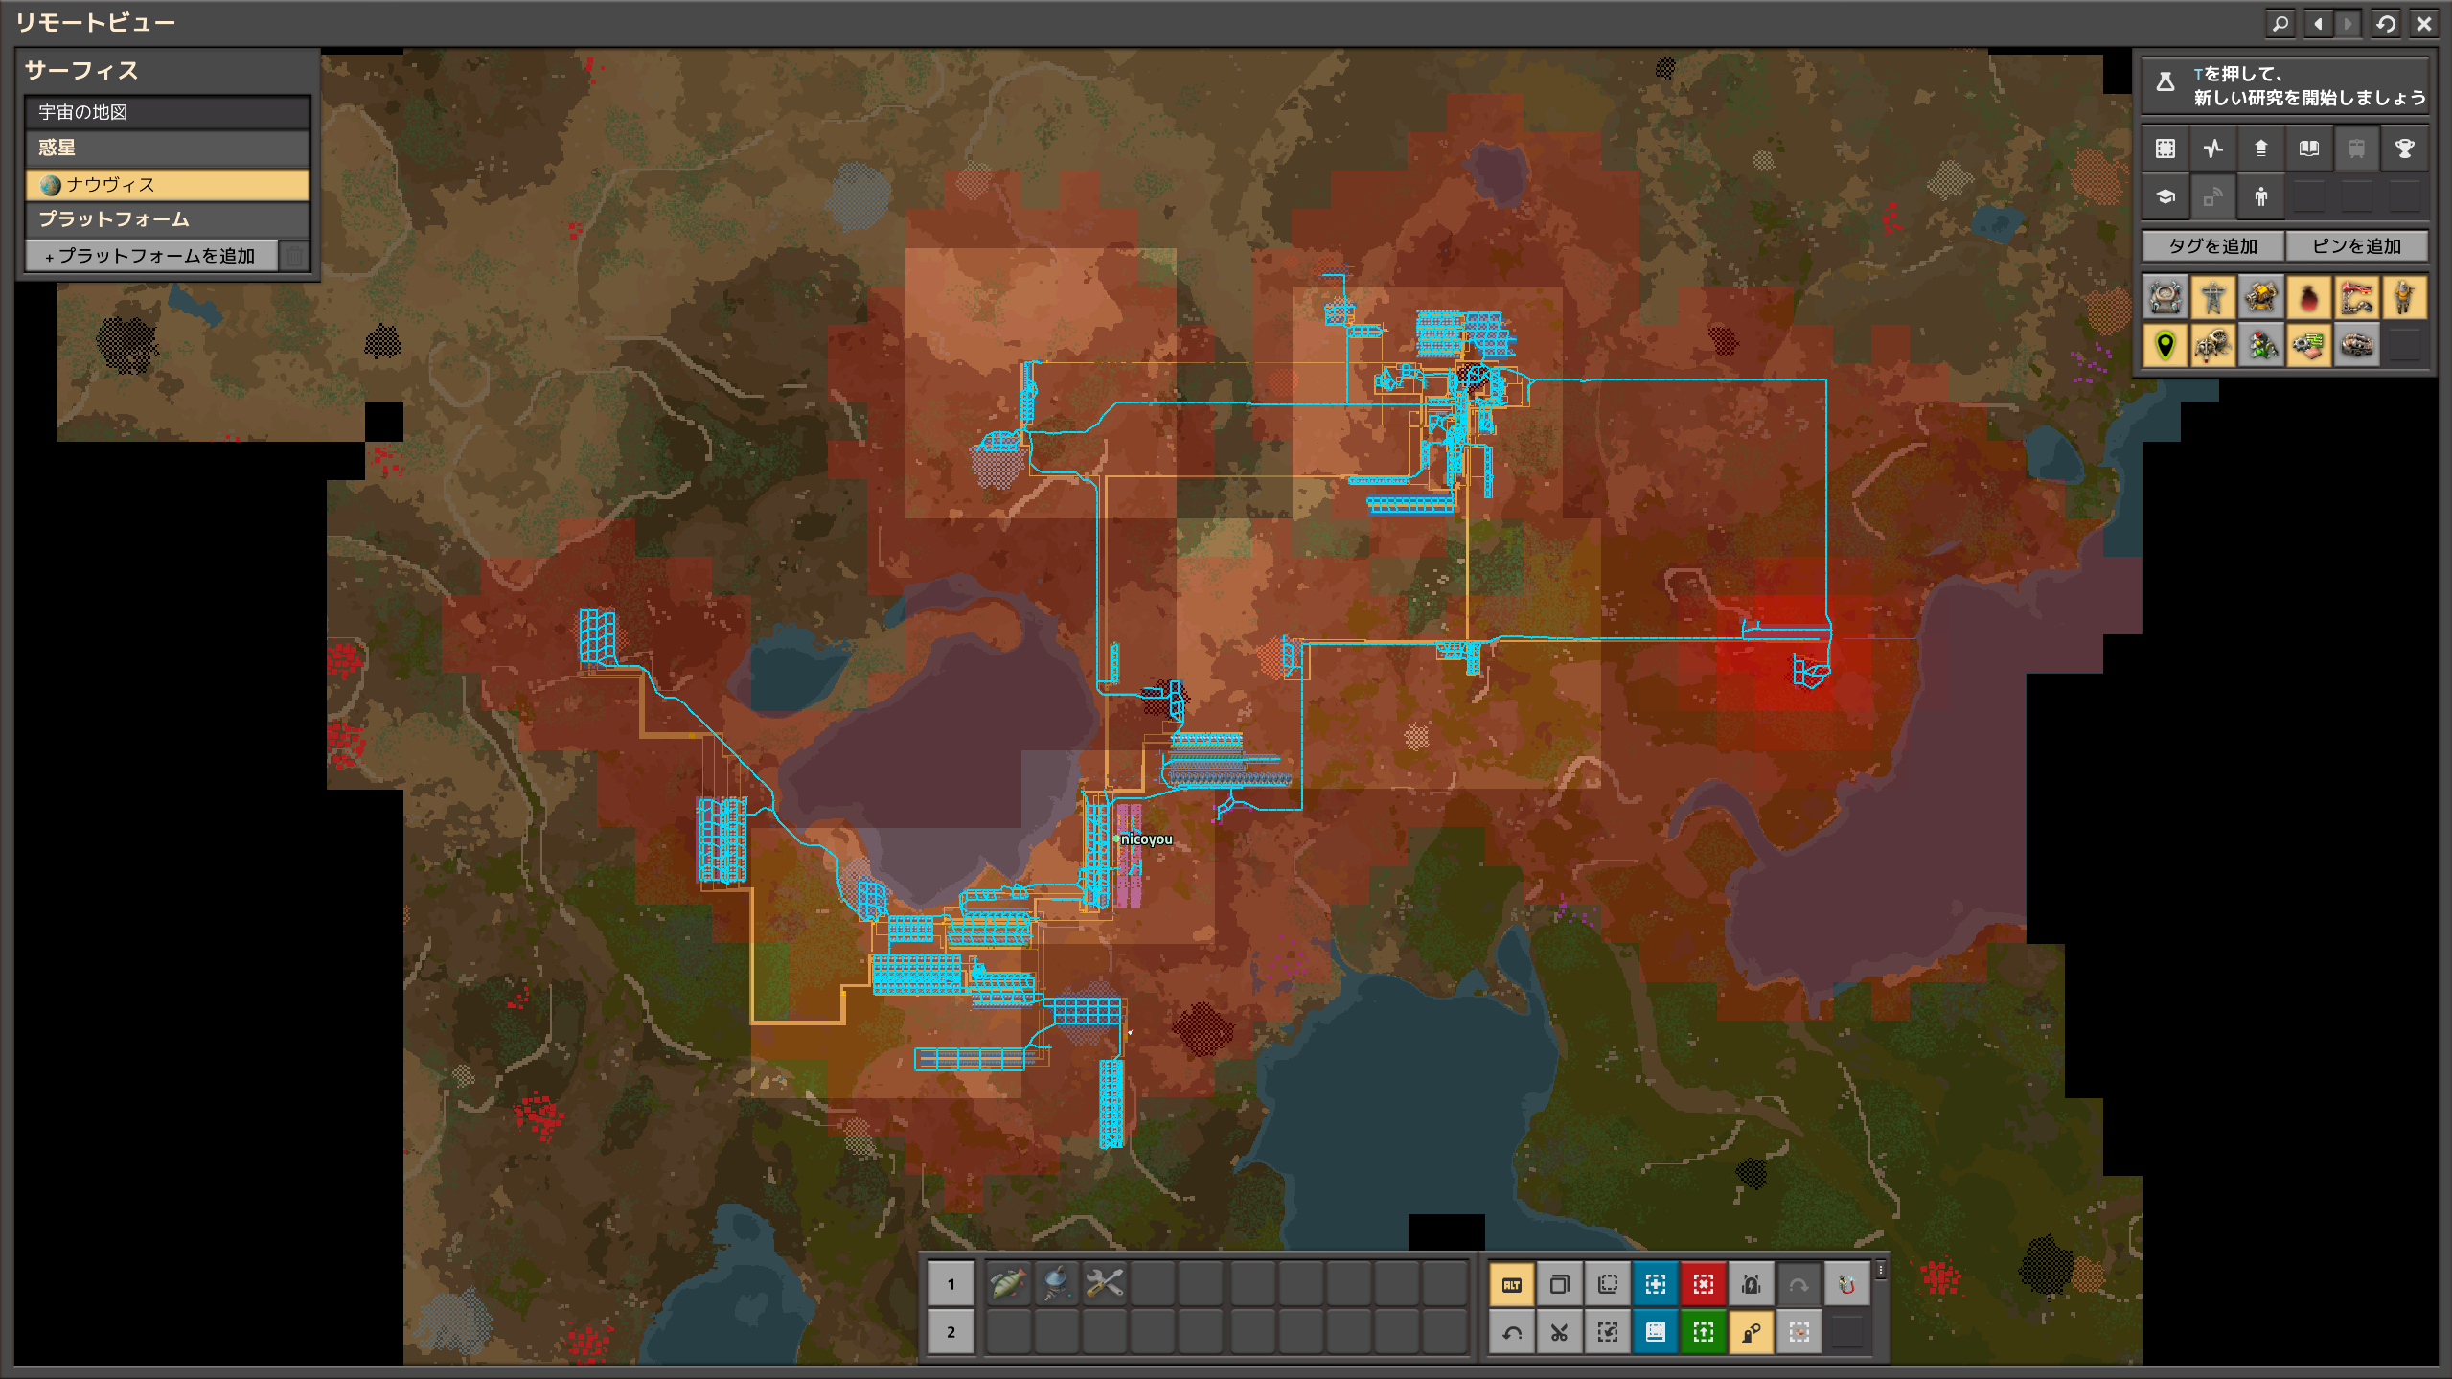
Task: Click the import string shortcut (dashed square with arrow)
Action: click(x=1608, y=1332)
